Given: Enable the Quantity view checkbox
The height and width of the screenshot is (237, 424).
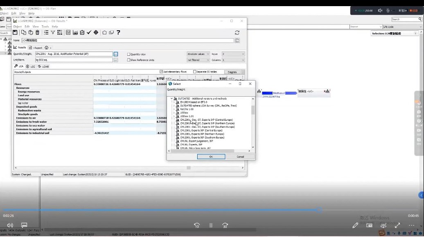Looking at the screenshot, I should [x=129, y=54].
